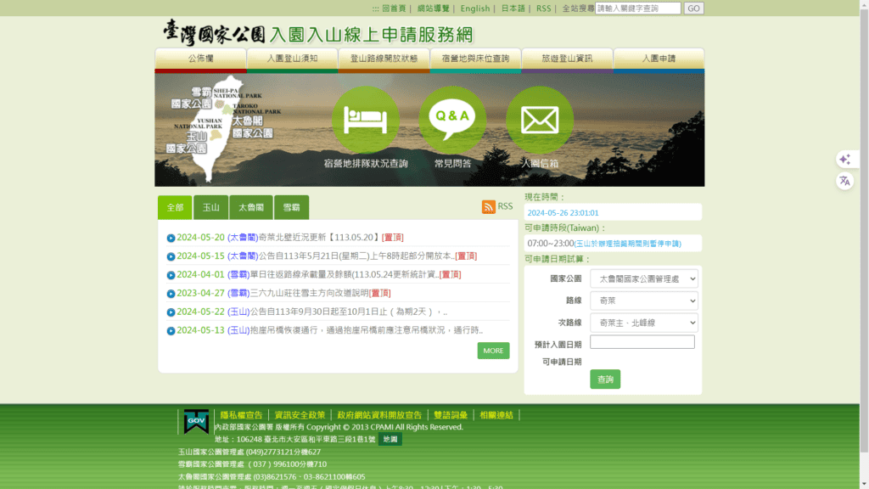Click the 入園信箱 caption

tap(540, 164)
